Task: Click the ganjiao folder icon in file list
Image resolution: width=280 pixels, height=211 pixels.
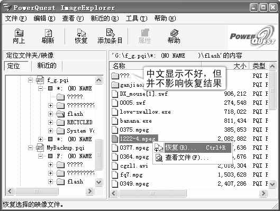Action: (115, 85)
